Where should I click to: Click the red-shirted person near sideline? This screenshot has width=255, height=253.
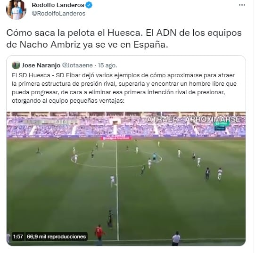tap(100, 235)
